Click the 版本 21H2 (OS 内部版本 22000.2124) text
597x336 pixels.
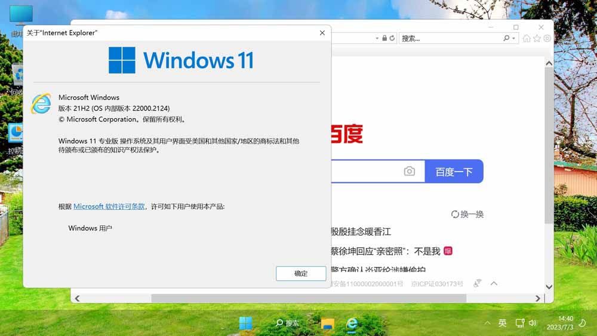(x=114, y=108)
